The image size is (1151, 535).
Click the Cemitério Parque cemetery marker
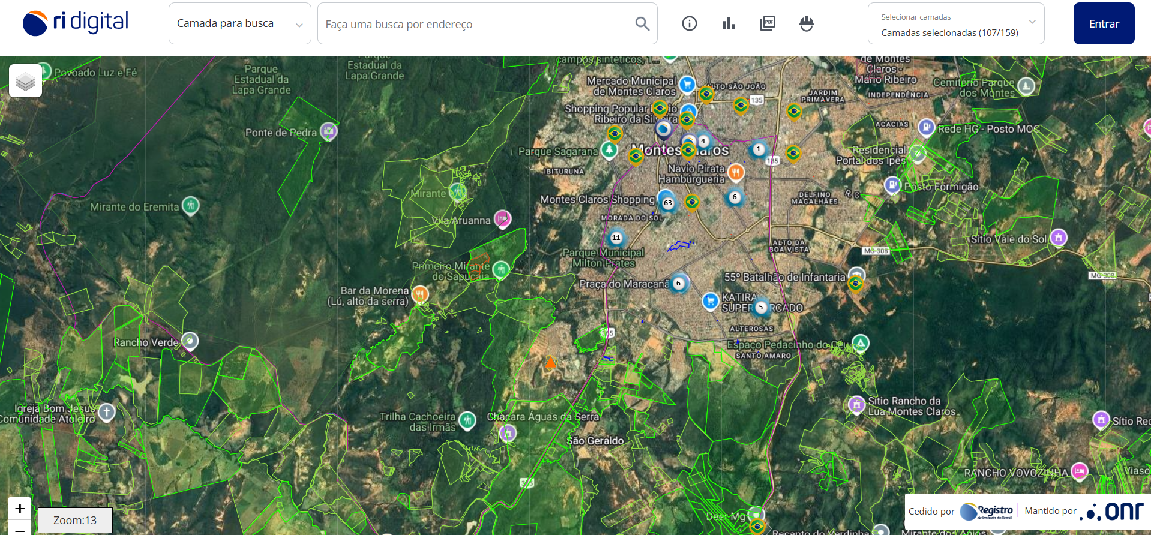[1026, 86]
